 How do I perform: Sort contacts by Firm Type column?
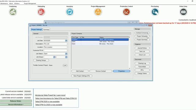tap(76, 37)
